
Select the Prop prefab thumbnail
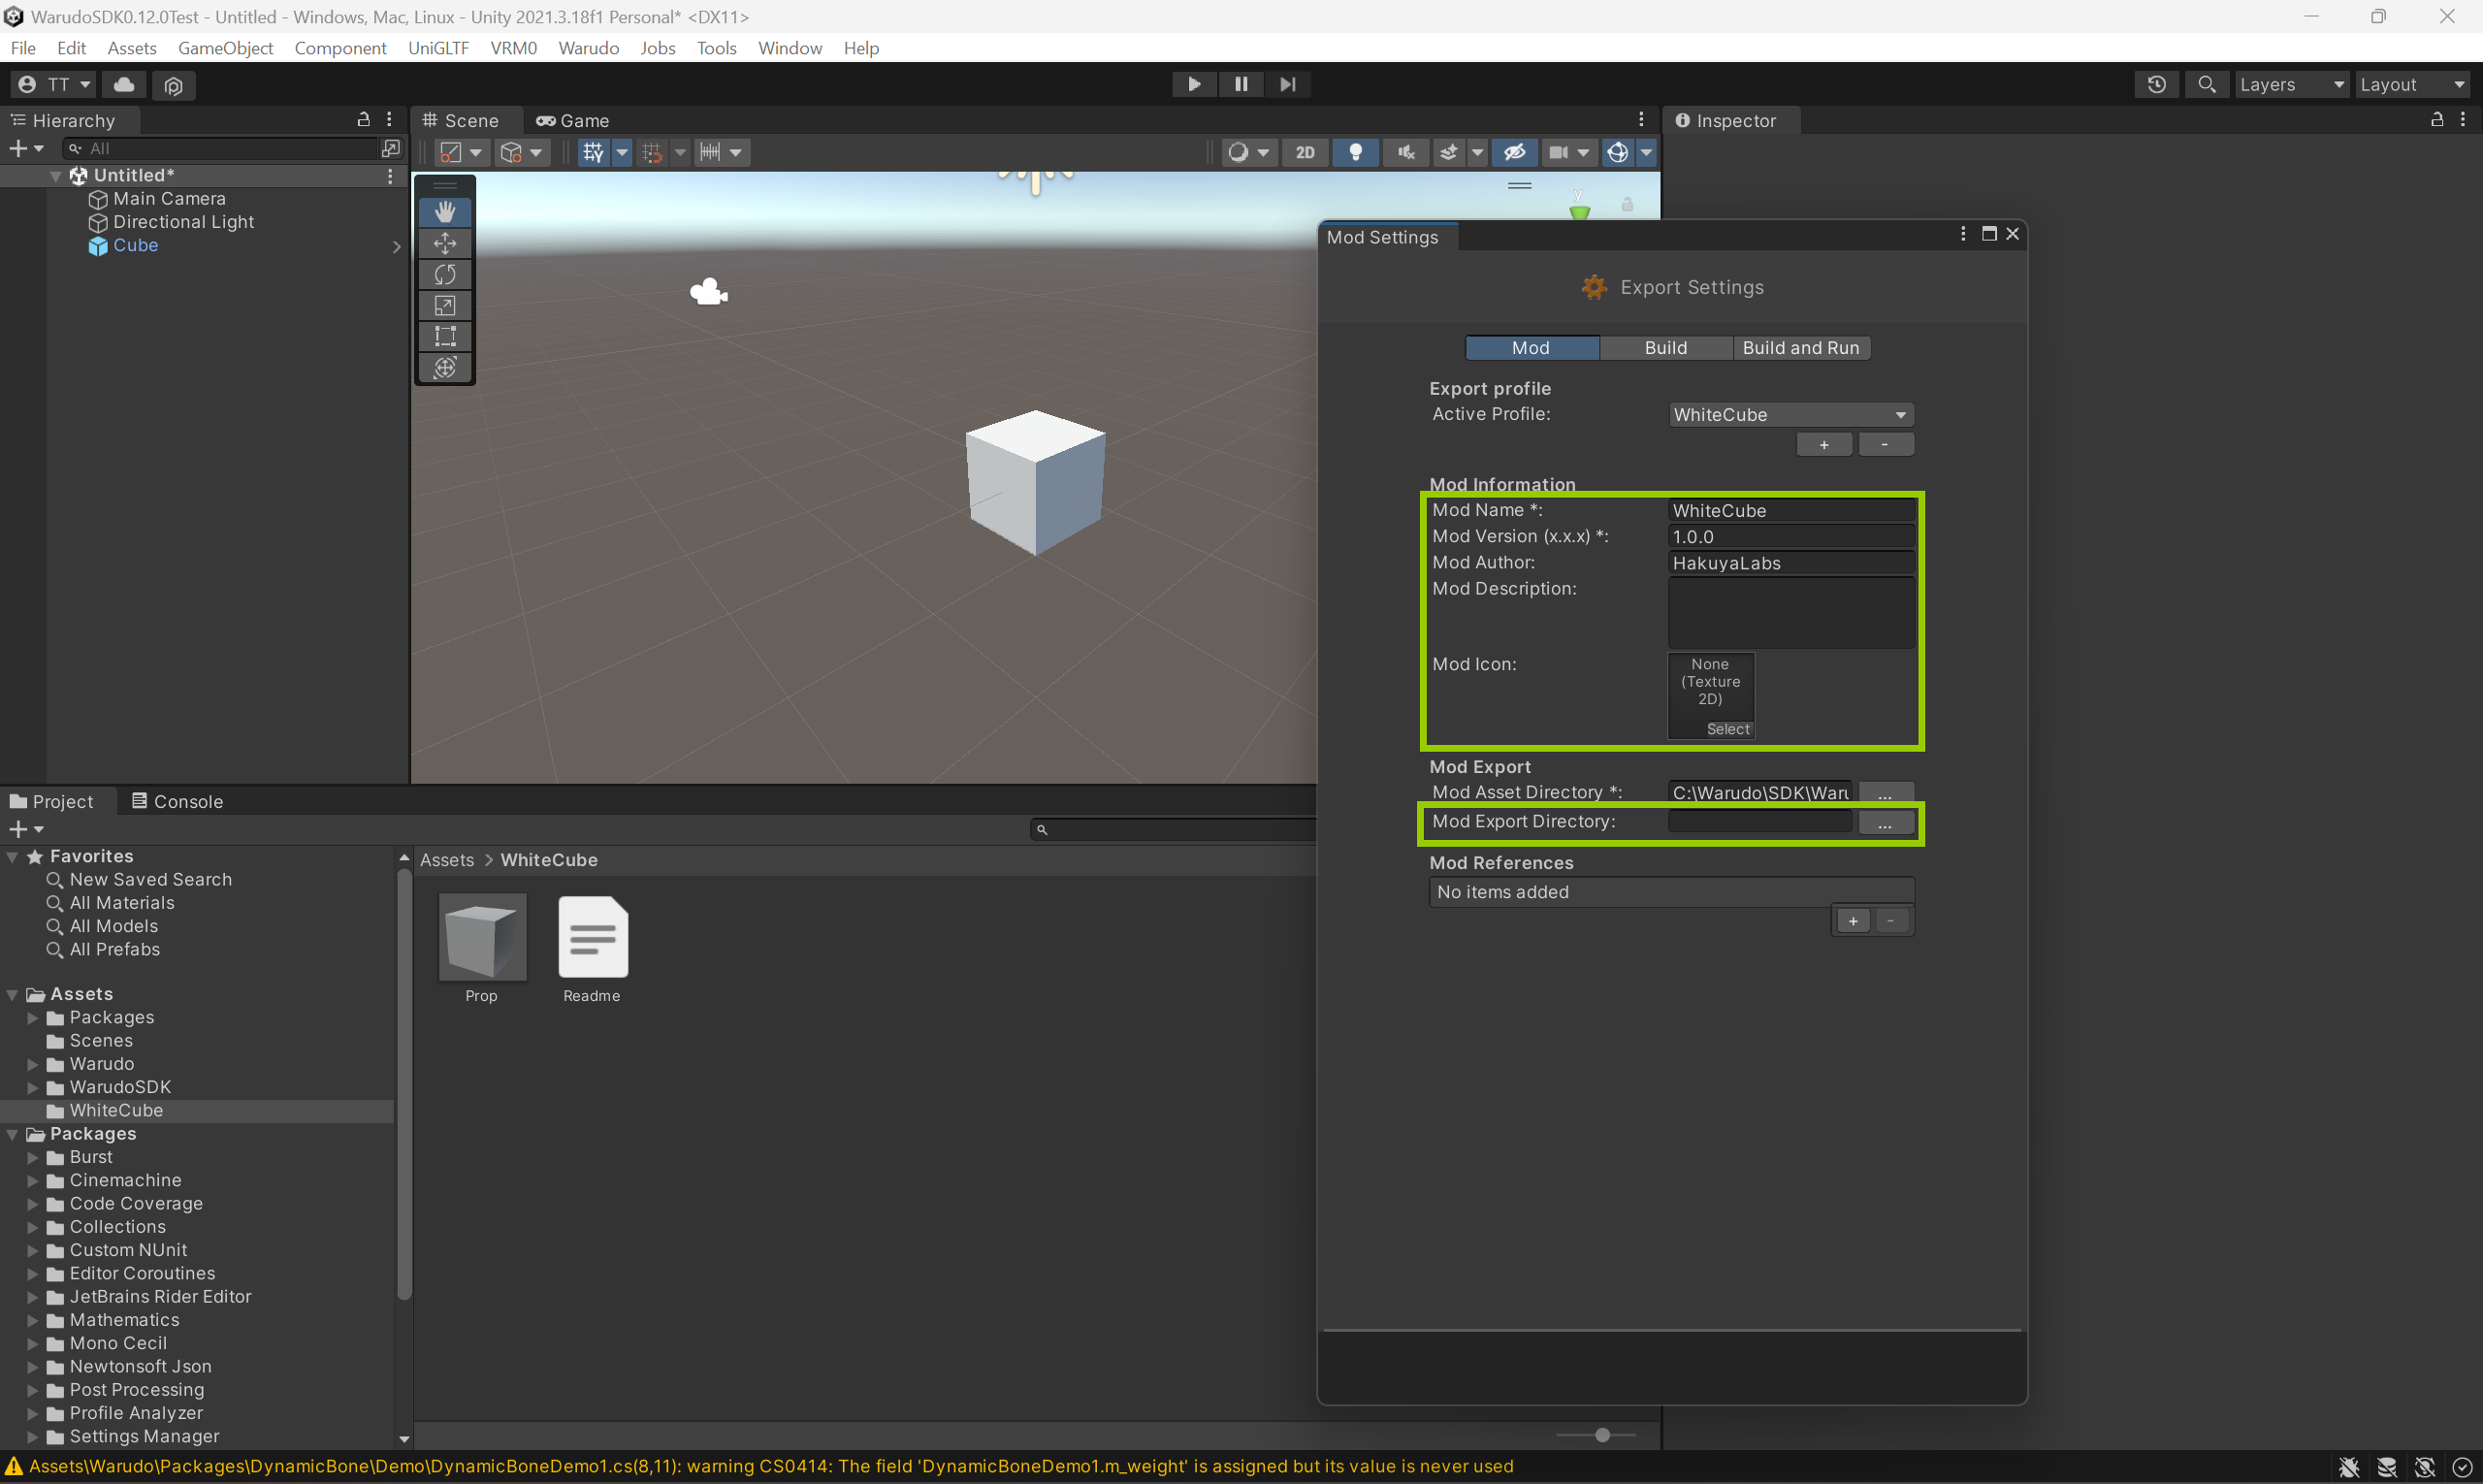pyautogui.click(x=482, y=938)
